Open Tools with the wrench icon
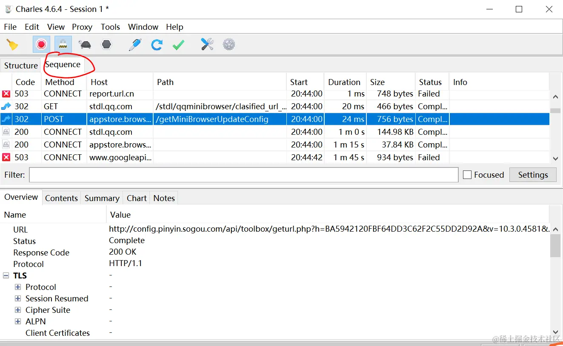The width and height of the screenshot is (563, 346). [207, 44]
